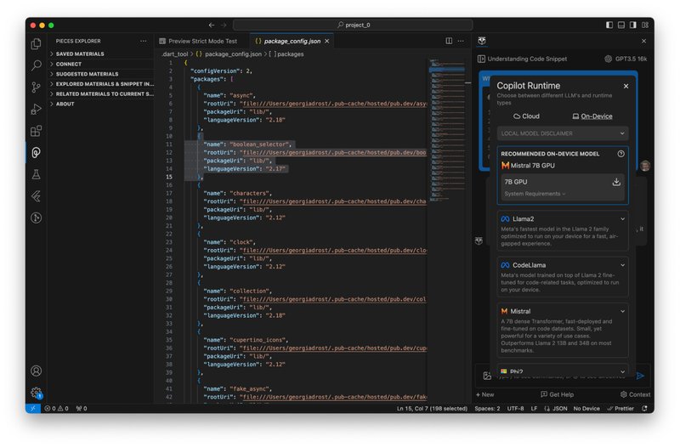680x447 pixels.
Task: Open the circular Git history icon in activity bar
Action: [37, 218]
